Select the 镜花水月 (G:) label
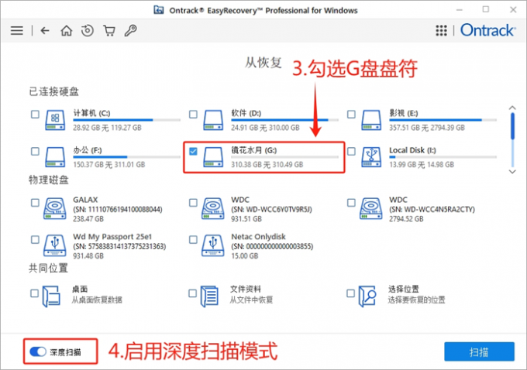The width and height of the screenshot is (527, 370). click(x=253, y=150)
